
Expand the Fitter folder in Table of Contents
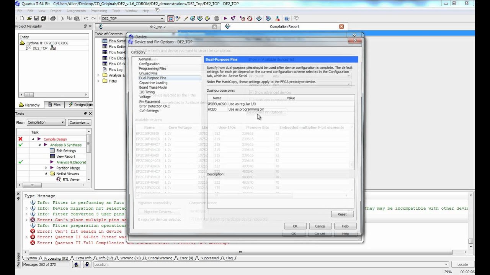coord(98,81)
